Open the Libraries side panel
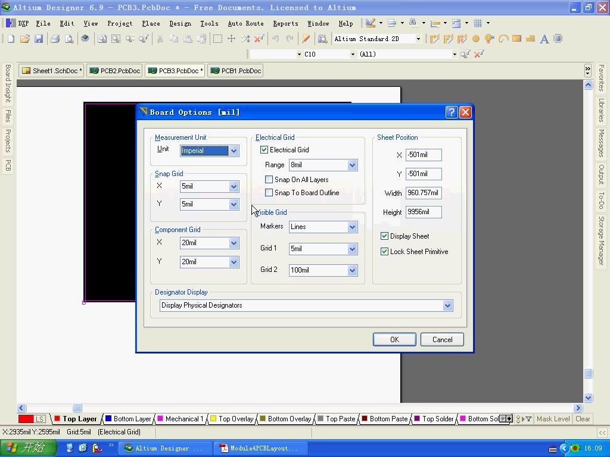Viewport: 610px width, 457px height. tap(602, 110)
